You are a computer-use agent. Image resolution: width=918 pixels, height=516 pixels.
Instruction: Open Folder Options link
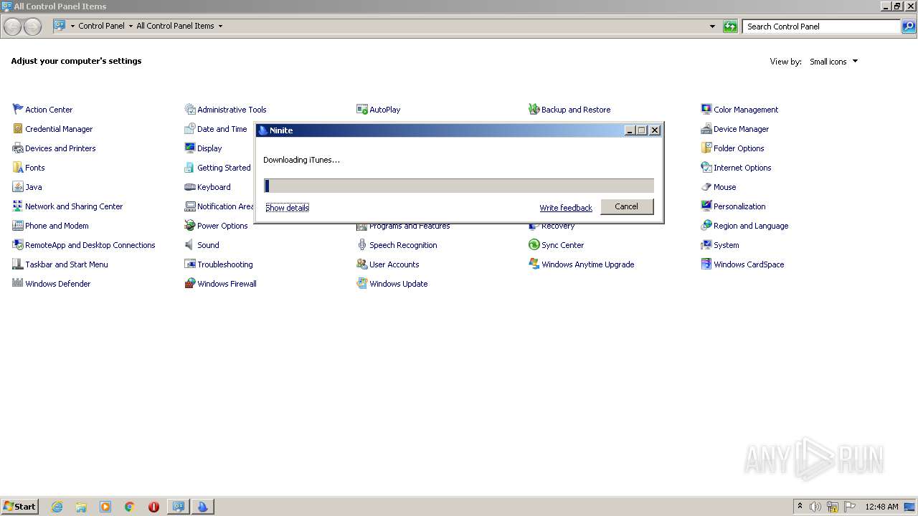(x=739, y=148)
